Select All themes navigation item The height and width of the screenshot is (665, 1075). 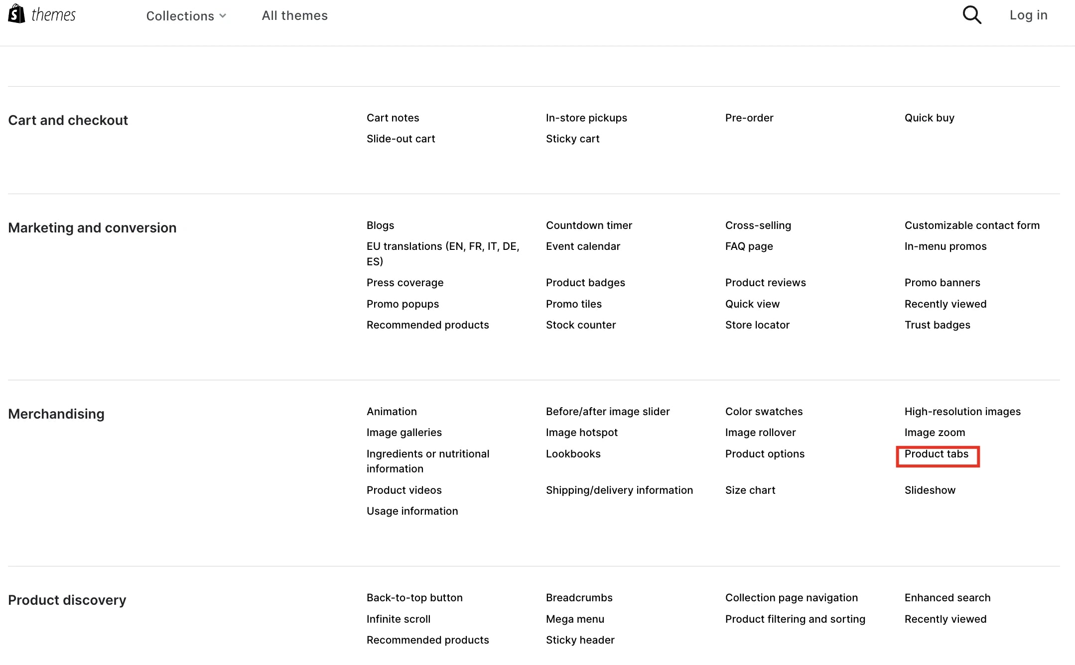tap(294, 15)
